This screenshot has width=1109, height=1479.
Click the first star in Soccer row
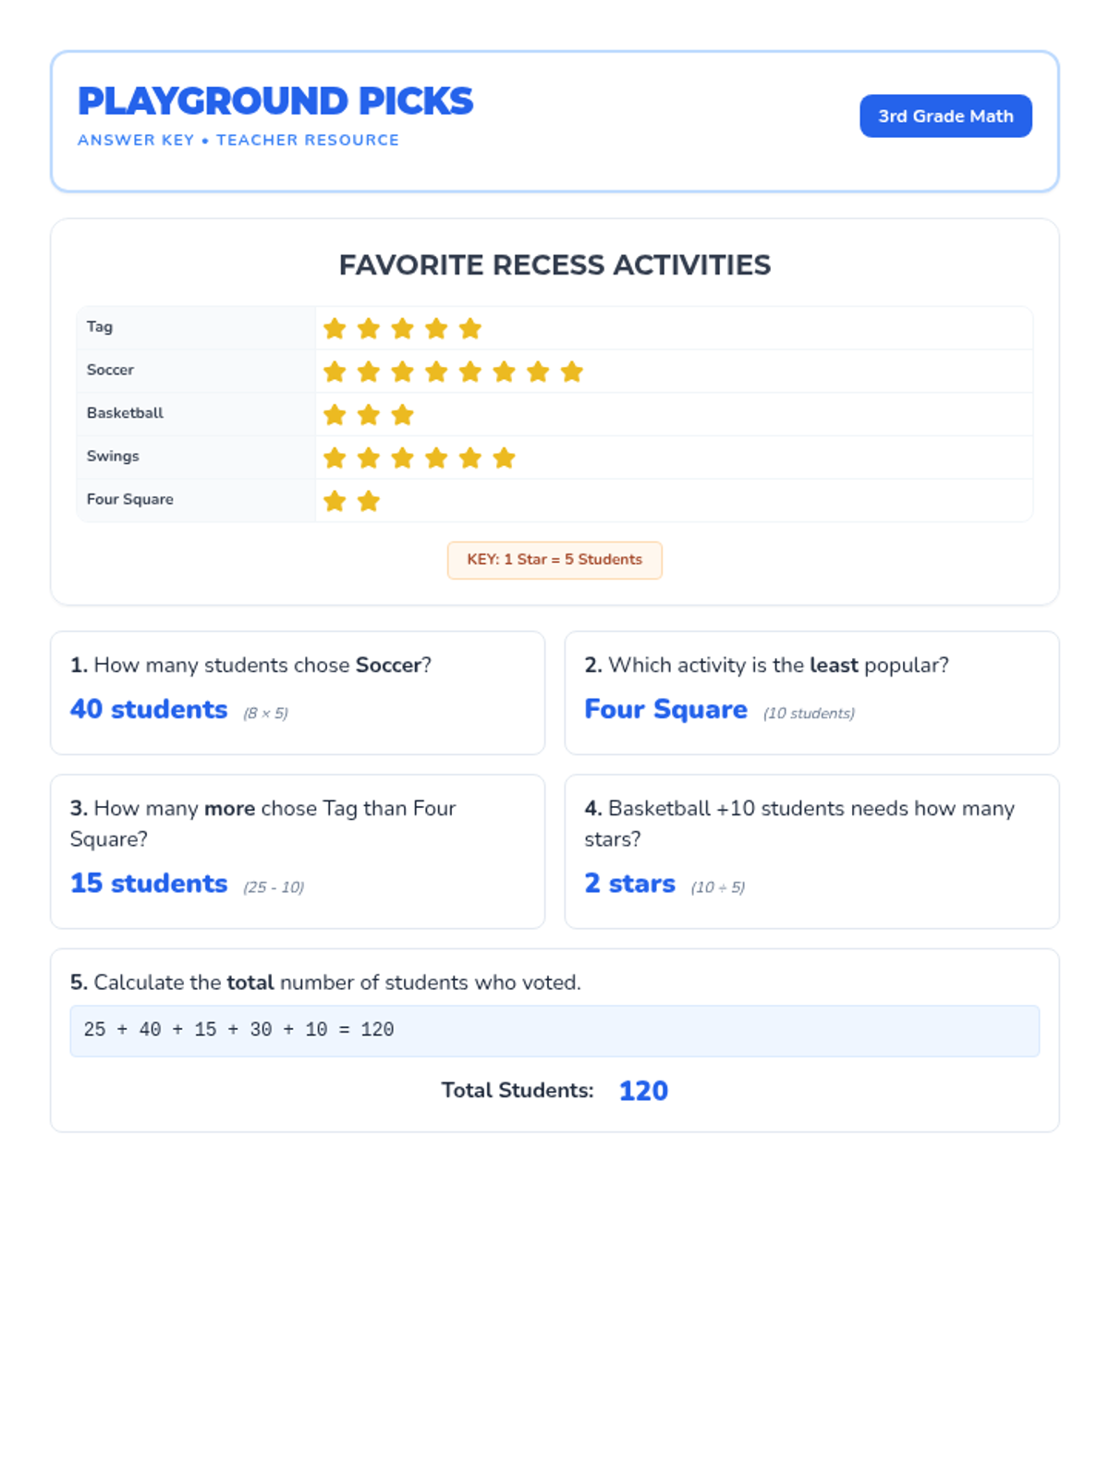click(x=335, y=372)
